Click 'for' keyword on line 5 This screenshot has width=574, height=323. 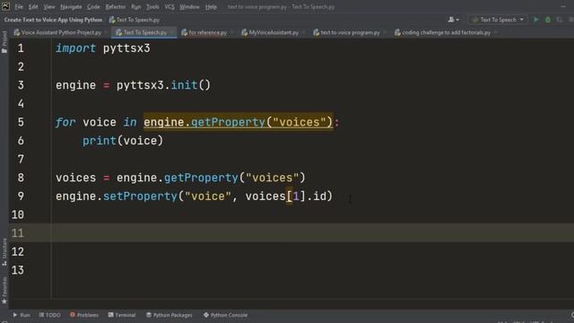(65, 122)
